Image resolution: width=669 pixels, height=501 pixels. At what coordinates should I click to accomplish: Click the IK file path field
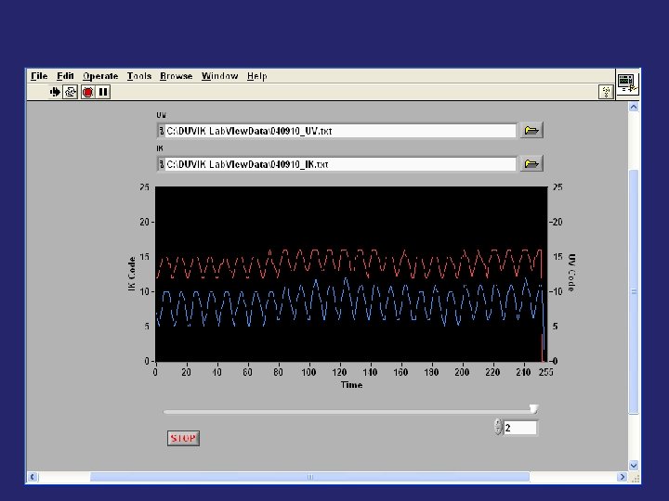[x=340, y=164]
